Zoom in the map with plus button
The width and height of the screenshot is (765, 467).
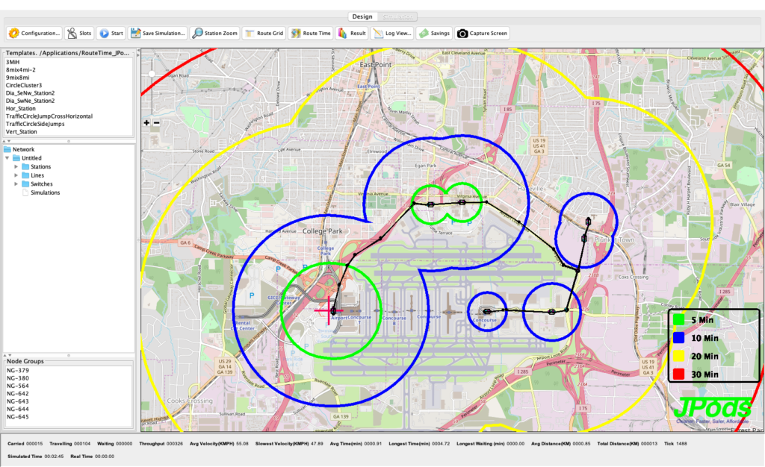tap(146, 123)
